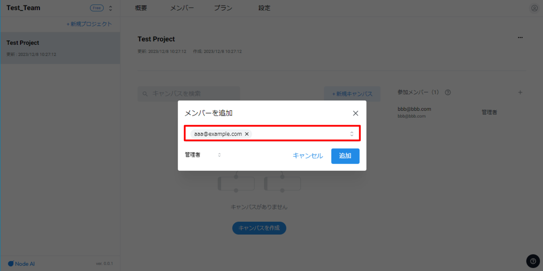The height and width of the screenshot is (271, 543).
Task: Click the Node AI logo
Action: [21, 264]
